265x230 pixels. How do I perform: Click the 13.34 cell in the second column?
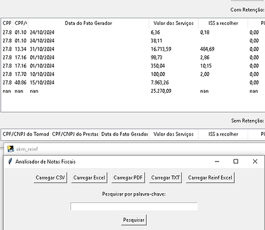click(20, 49)
